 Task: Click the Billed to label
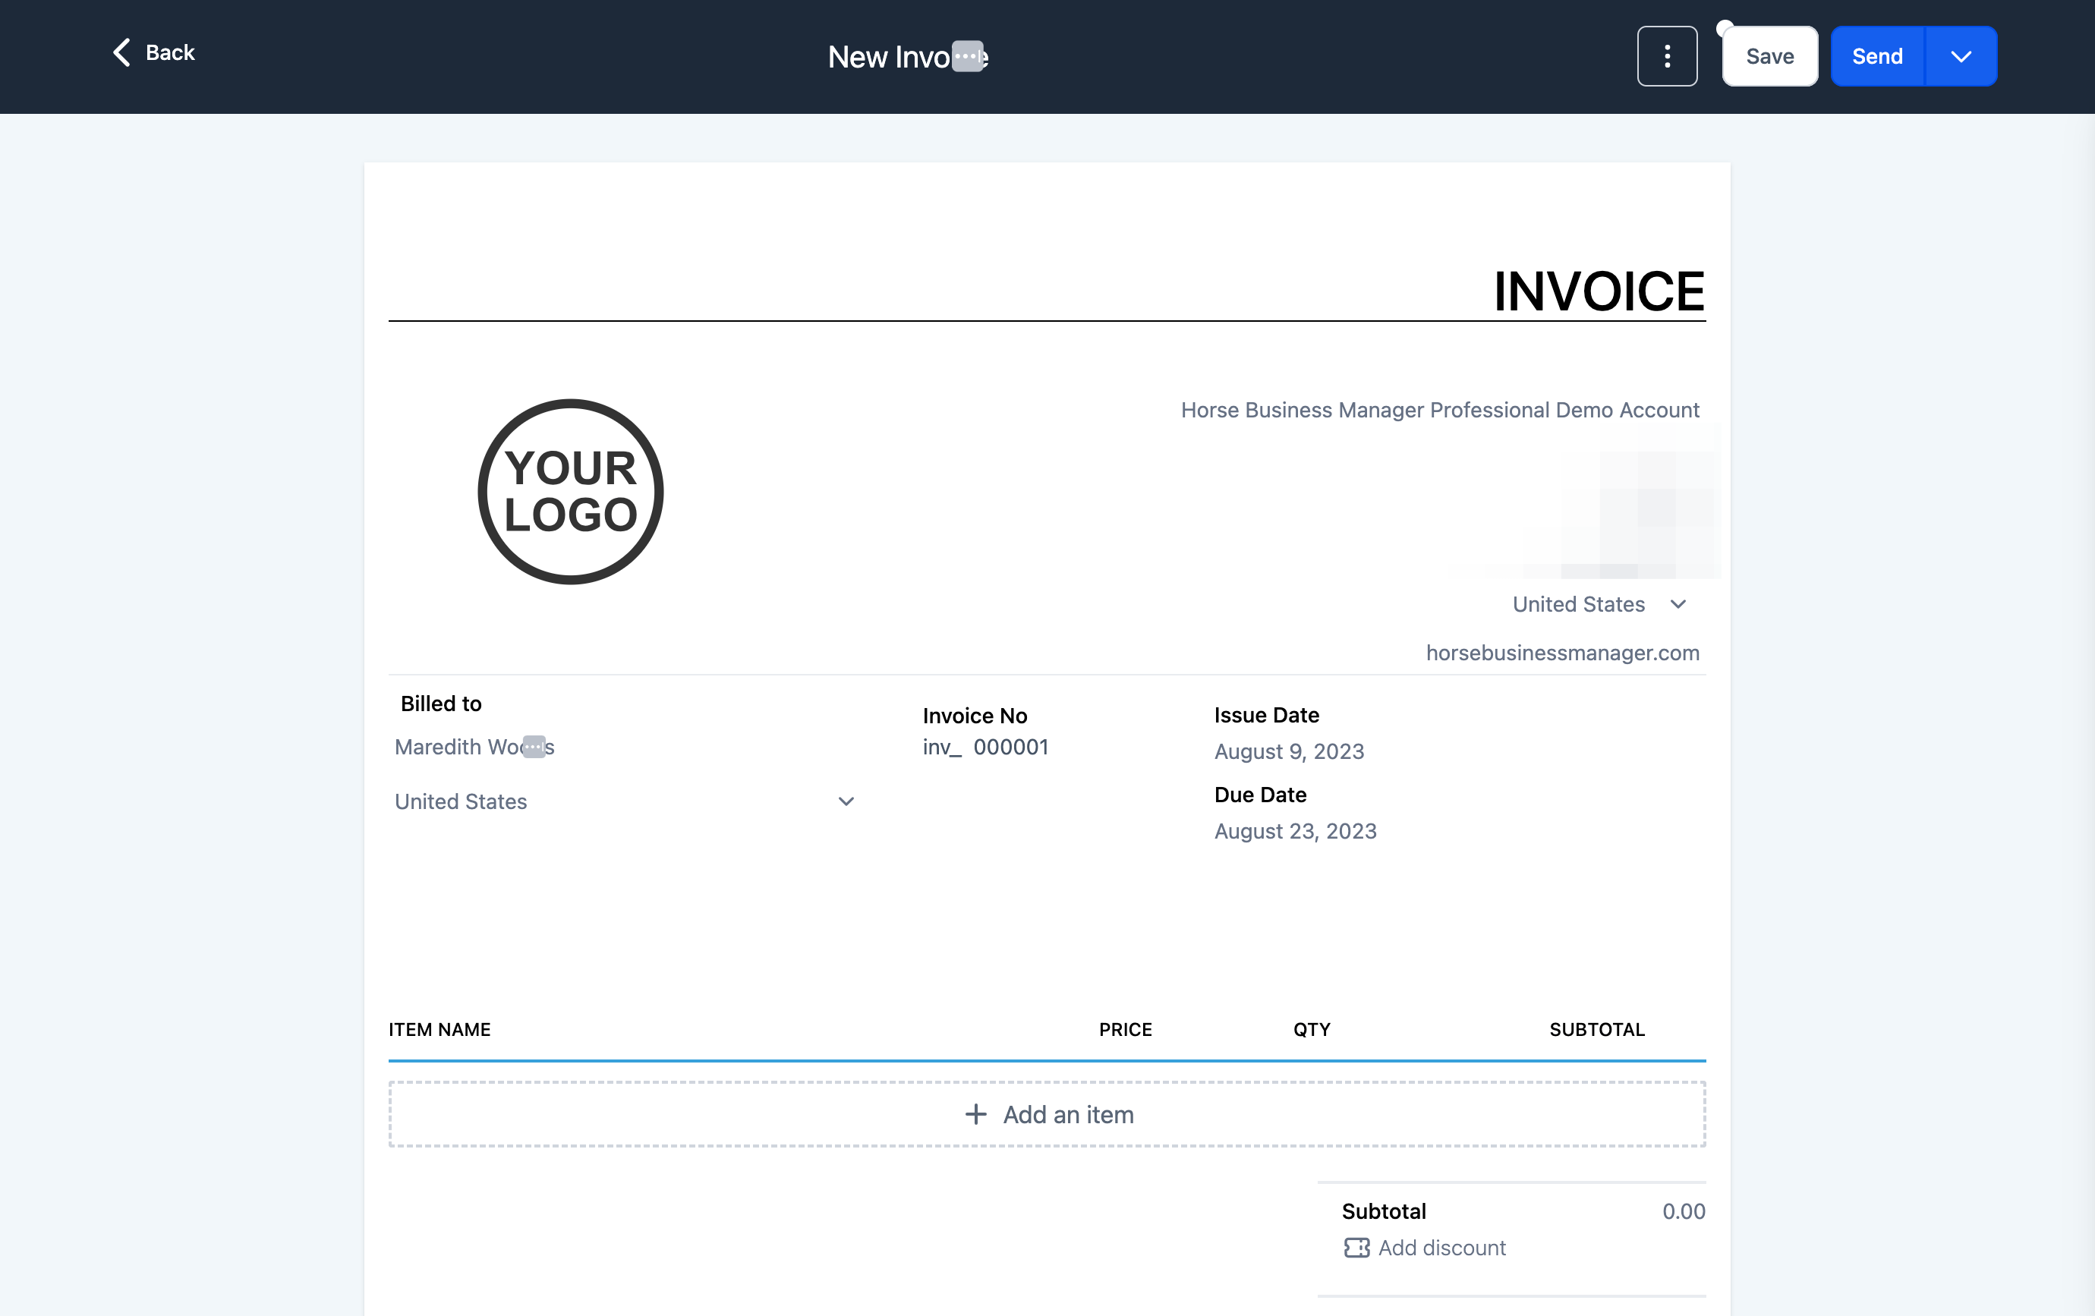click(x=441, y=704)
